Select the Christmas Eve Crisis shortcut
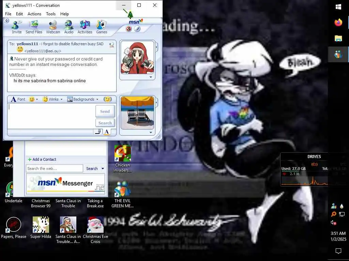349x261 pixels. click(x=95, y=230)
